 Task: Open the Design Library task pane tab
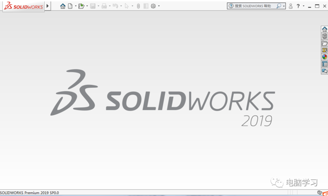coord(325,36)
